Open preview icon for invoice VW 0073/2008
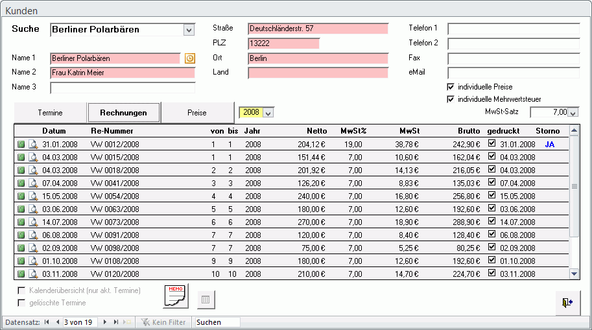 (x=32, y=222)
